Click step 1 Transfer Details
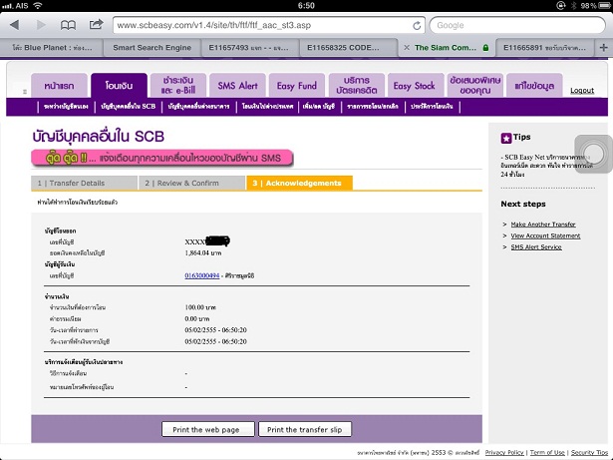Screen dimensions: 613x460 point(84,183)
